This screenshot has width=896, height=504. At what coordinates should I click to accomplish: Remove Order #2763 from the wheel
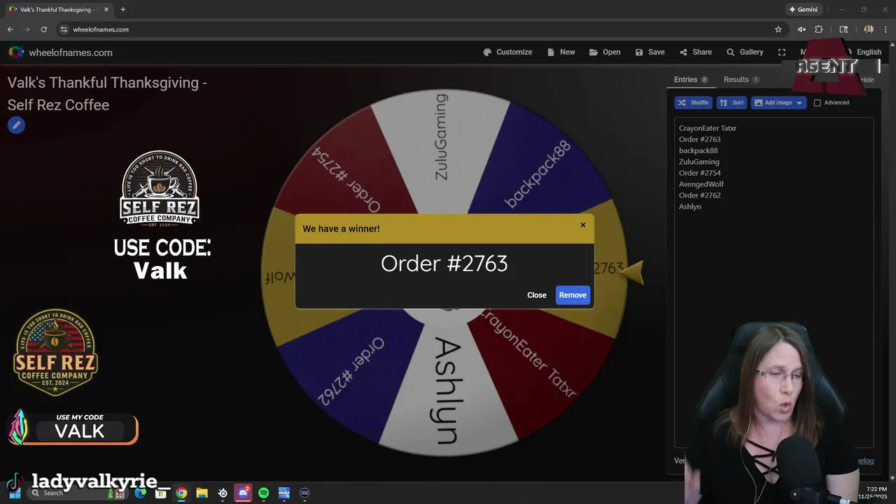[x=573, y=295]
